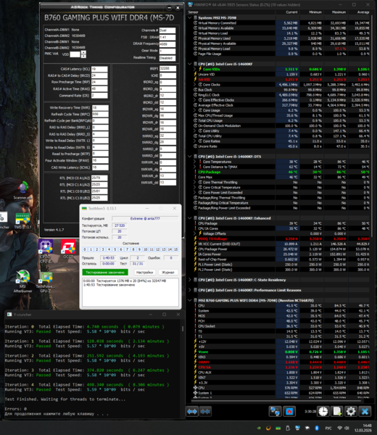Expand C-State Residency sensor group
Viewport: 377px width, 435px height.
click(x=190, y=280)
